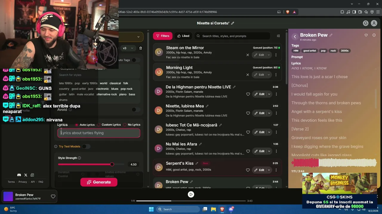
Task: Select the Custom Lyrics option
Action: pyautogui.click(x=99, y=125)
